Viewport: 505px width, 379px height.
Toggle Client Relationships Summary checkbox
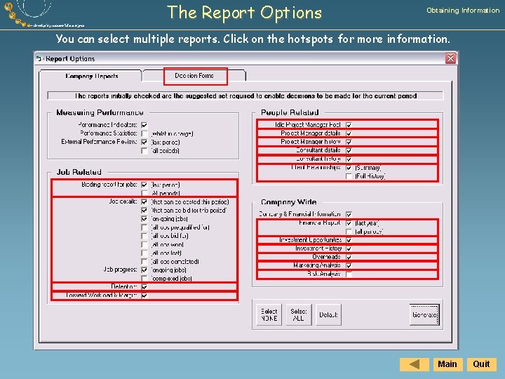click(x=349, y=168)
